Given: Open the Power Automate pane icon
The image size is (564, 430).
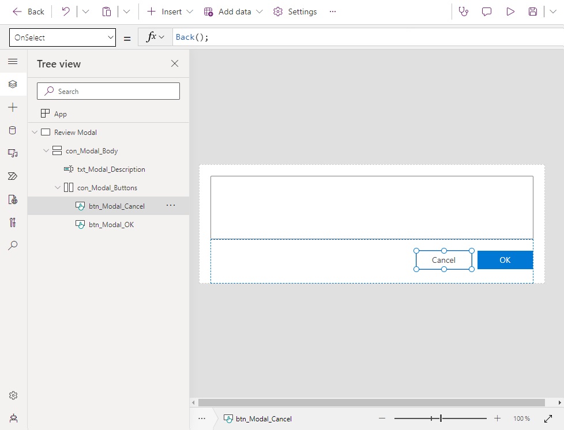Looking at the screenshot, I should click(13, 176).
